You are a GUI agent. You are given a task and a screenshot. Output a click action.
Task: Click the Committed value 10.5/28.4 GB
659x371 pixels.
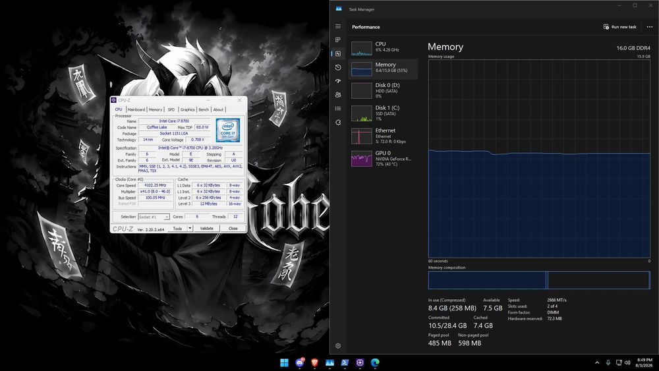point(447,326)
